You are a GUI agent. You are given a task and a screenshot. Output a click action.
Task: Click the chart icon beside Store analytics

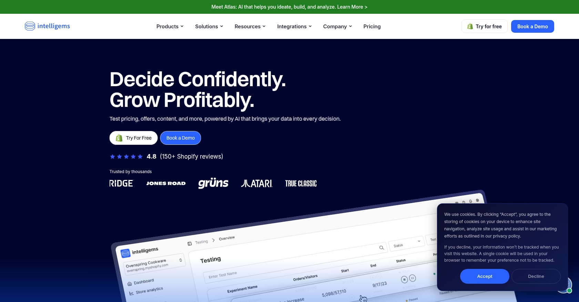pyautogui.click(x=131, y=293)
